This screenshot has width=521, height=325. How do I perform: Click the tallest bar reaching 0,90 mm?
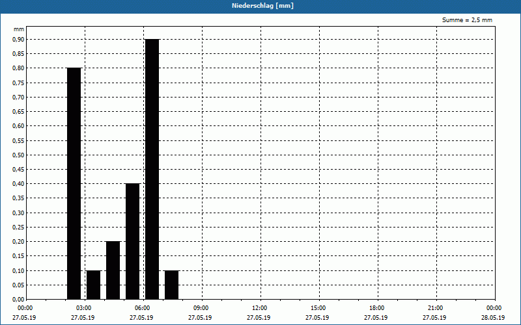pyautogui.click(x=152, y=169)
